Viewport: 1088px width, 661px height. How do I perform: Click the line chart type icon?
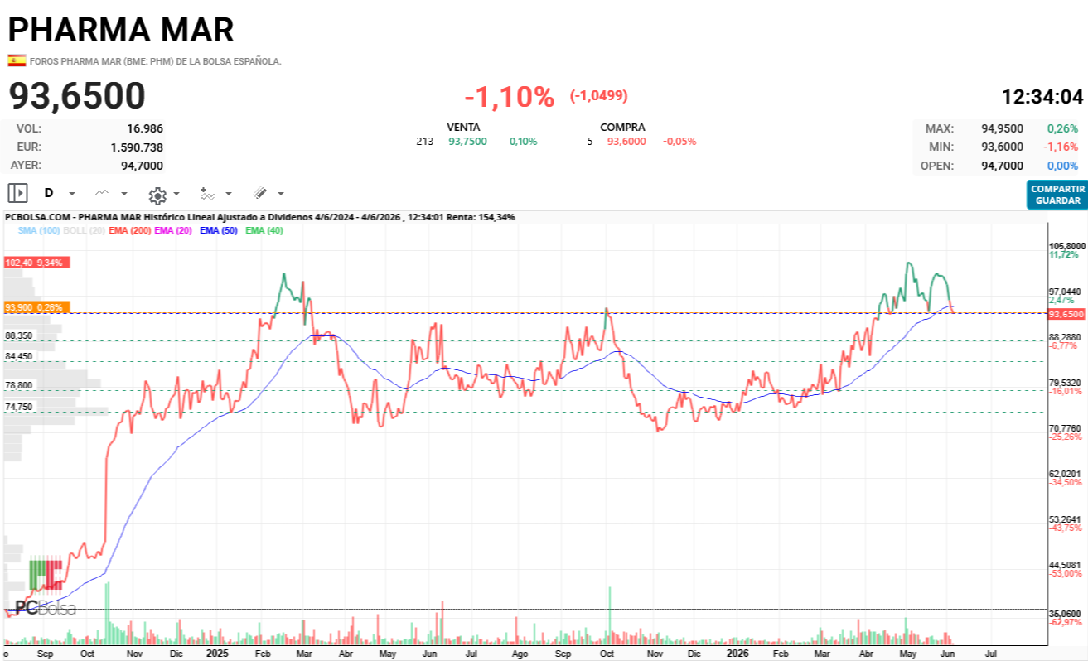[x=101, y=193]
